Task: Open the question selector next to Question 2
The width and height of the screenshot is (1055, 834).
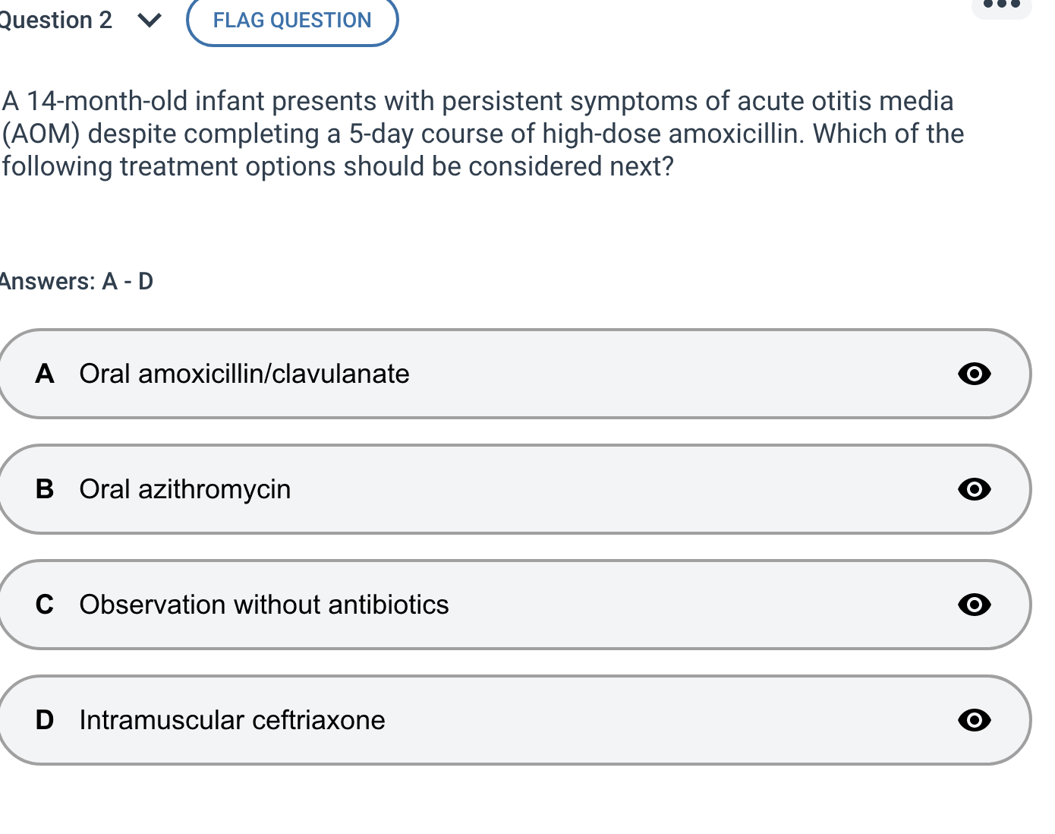Action: tap(149, 20)
